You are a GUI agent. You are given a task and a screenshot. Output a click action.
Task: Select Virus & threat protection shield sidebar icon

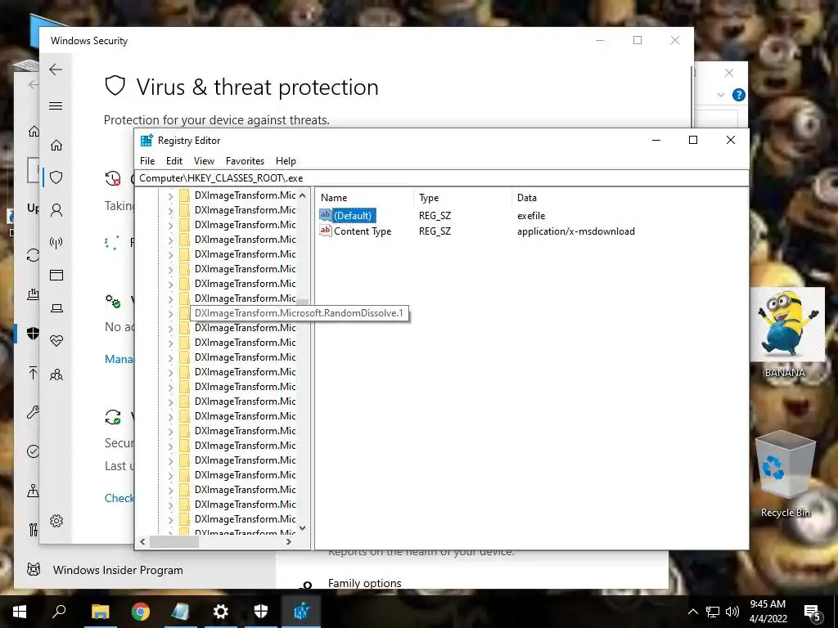56,177
